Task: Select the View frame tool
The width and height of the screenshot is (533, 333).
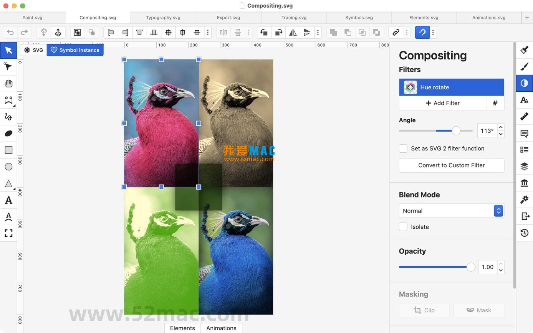Action: (8, 233)
